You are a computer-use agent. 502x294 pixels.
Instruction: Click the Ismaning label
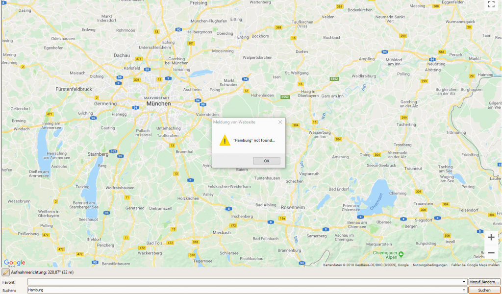tap(181, 70)
